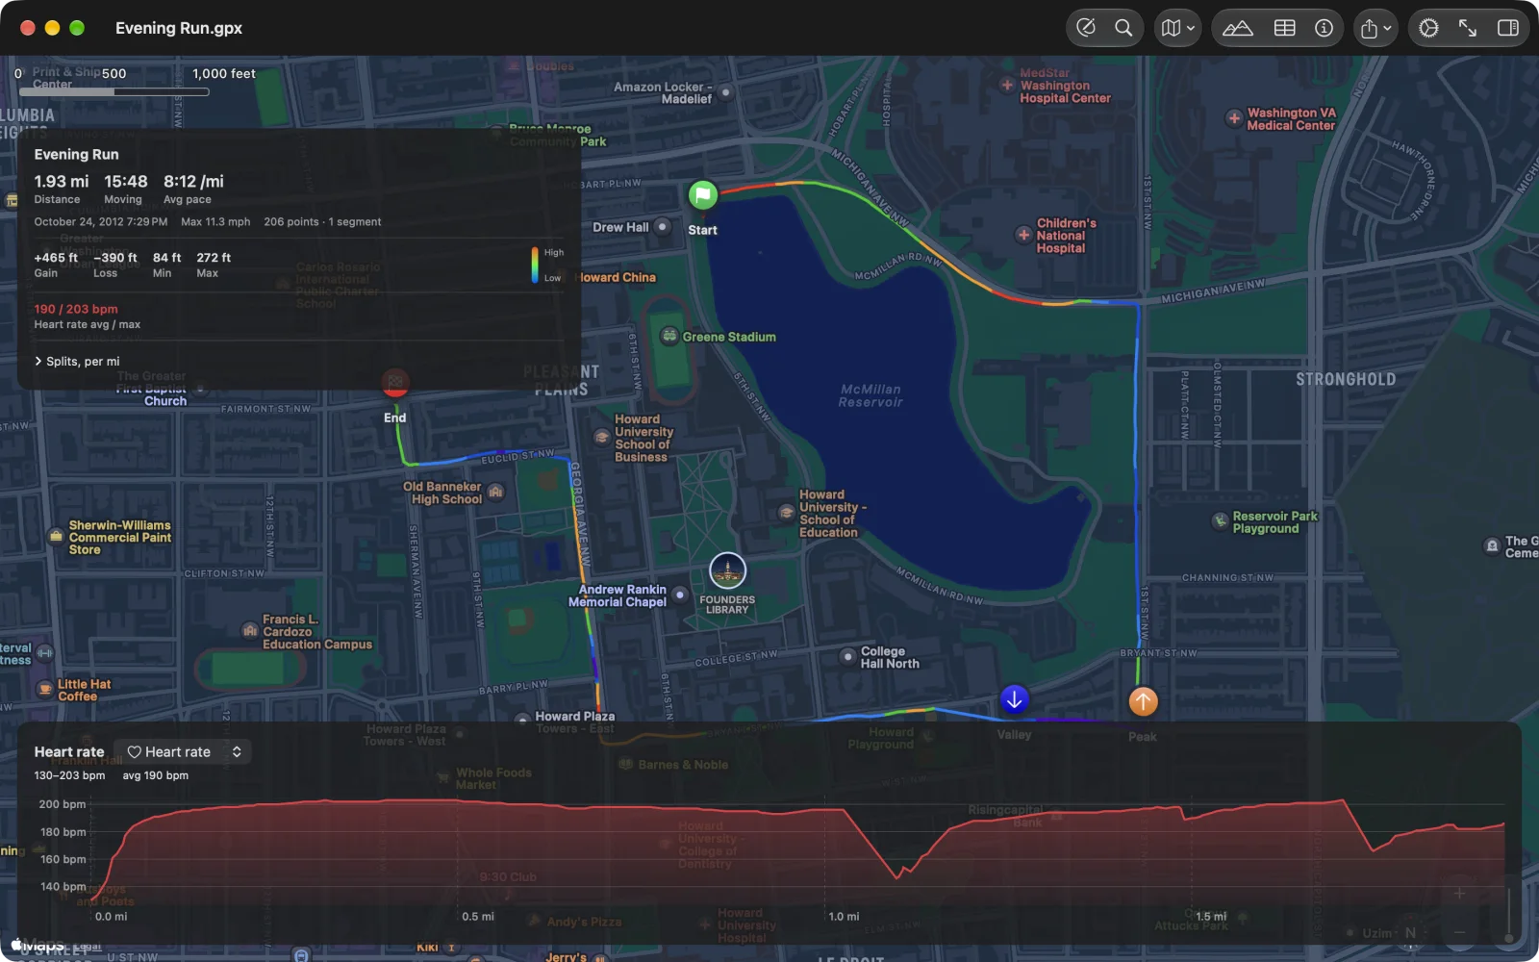The width and height of the screenshot is (1539, 962).
Task: Click Andrew Rankin Memorial Chapel pin
Action: (679, 595)
